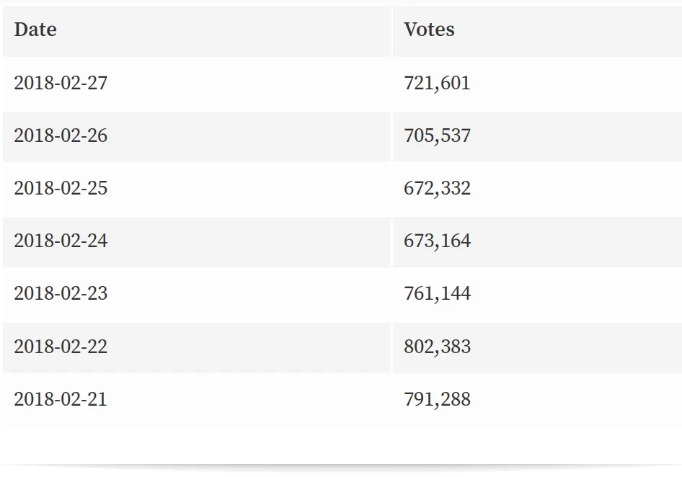682x477 pixels.
Task: Click the first data row dated 2018-02-27
Action: coord(342,84)
